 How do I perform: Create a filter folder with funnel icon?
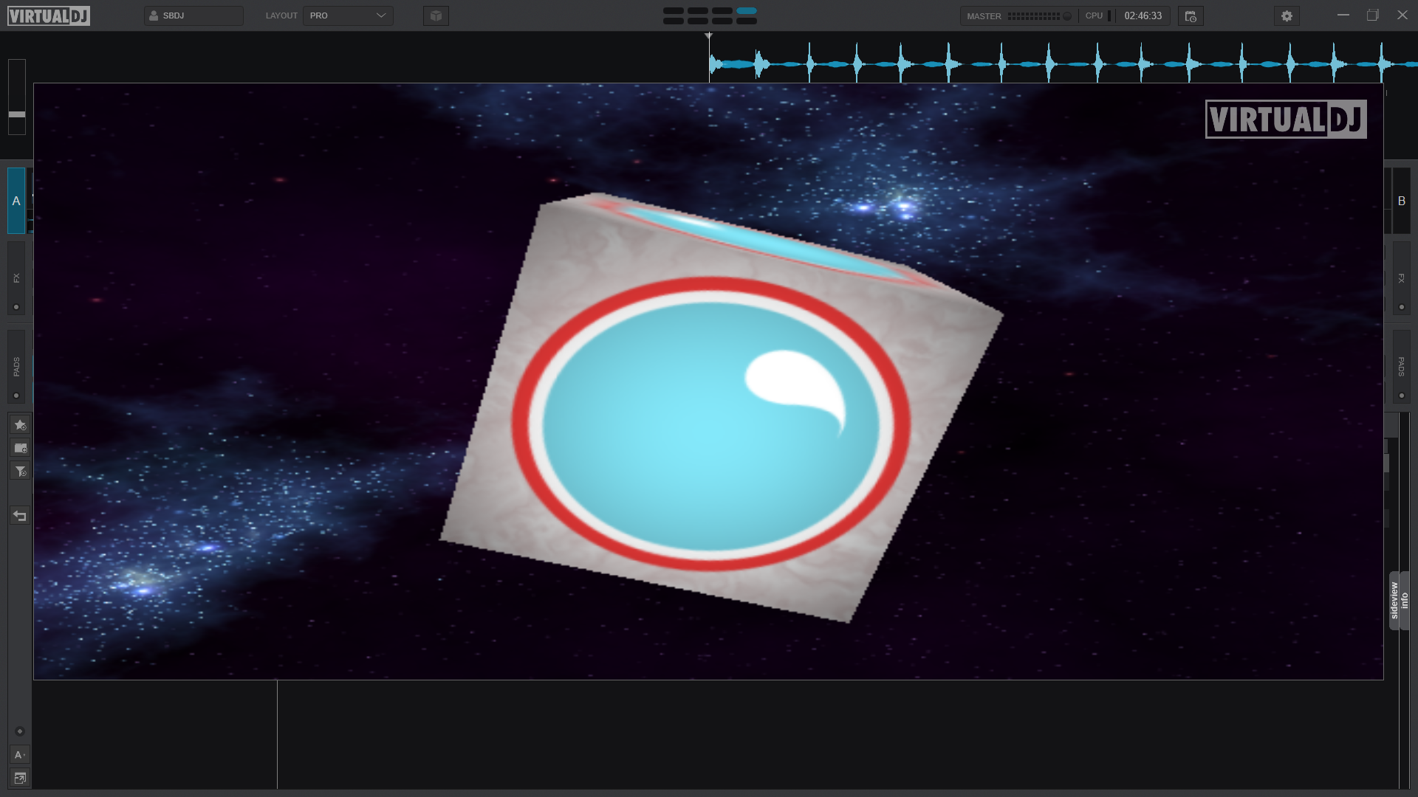[x=20, y=471]
